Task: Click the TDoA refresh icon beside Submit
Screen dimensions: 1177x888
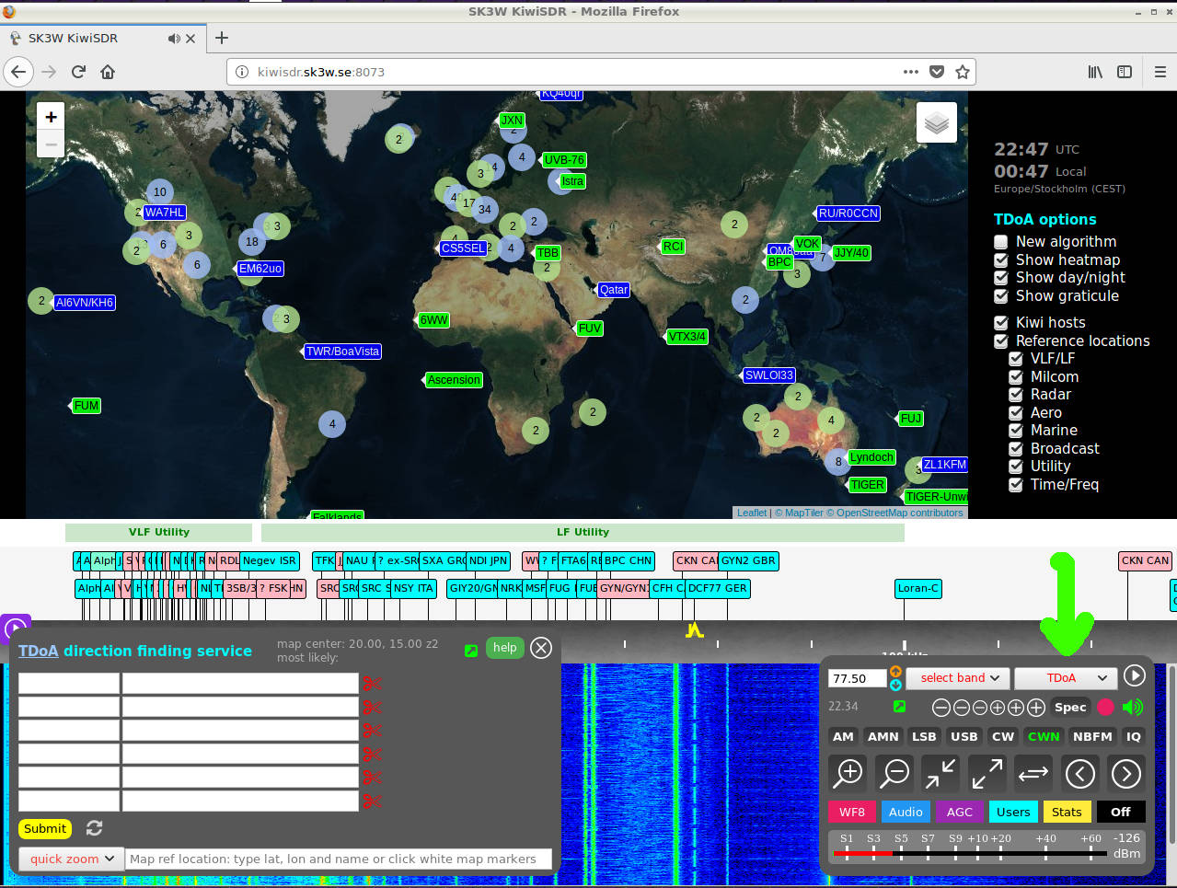Action: pos(94,828)
